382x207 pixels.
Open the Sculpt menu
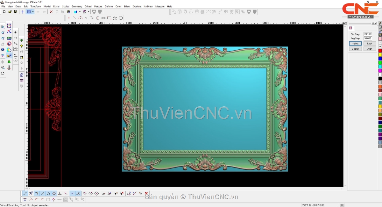coord(65,6)
